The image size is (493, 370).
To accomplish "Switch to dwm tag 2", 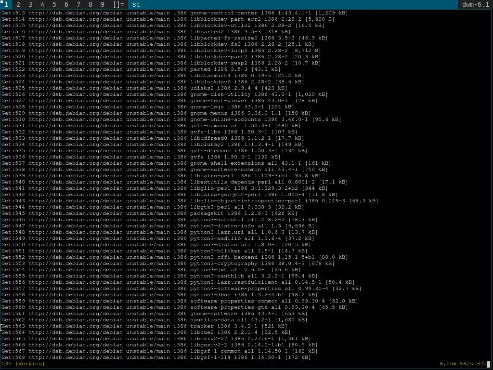I will pos(18,4).
